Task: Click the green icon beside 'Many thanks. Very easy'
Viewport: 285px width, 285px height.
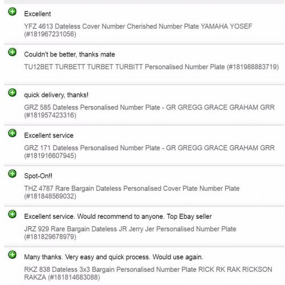Action: coord(13,255)
